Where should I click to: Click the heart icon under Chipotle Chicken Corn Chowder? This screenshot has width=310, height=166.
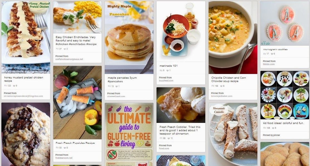click(221, 86)
